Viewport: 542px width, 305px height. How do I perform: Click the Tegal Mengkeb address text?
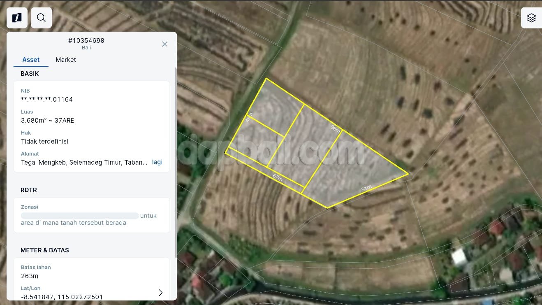pyautogui.click(x=84, y=162)
